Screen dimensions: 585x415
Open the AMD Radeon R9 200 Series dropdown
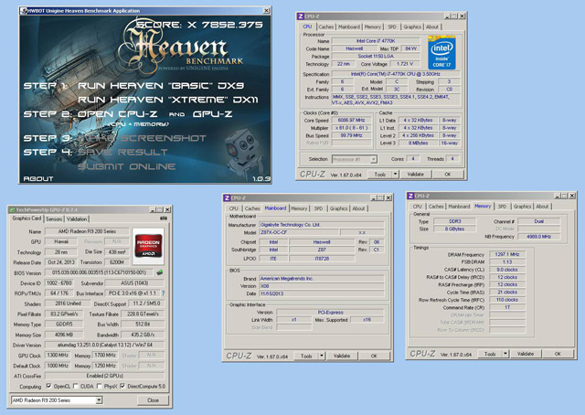(x=99, y=400)
